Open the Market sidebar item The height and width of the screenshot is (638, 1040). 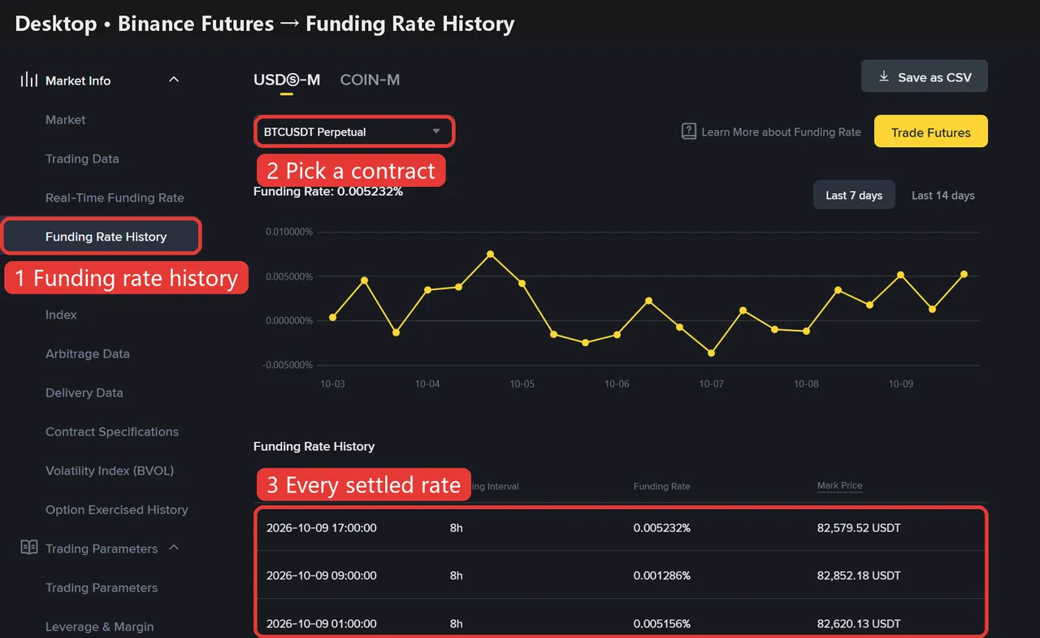[x=65, y=119]
